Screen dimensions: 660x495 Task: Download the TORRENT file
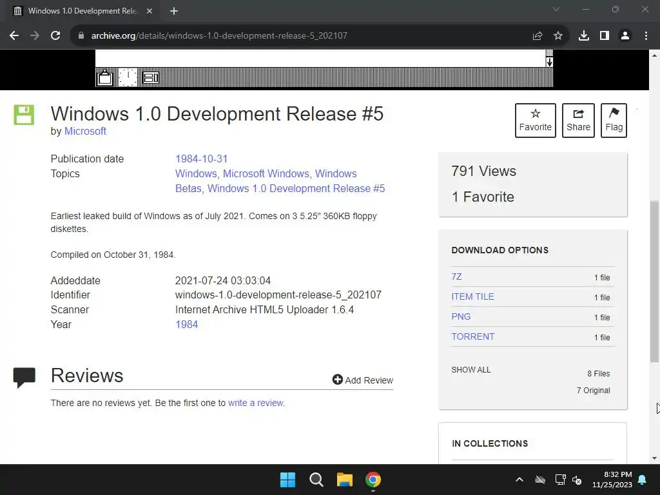click(x=473, y=336)
